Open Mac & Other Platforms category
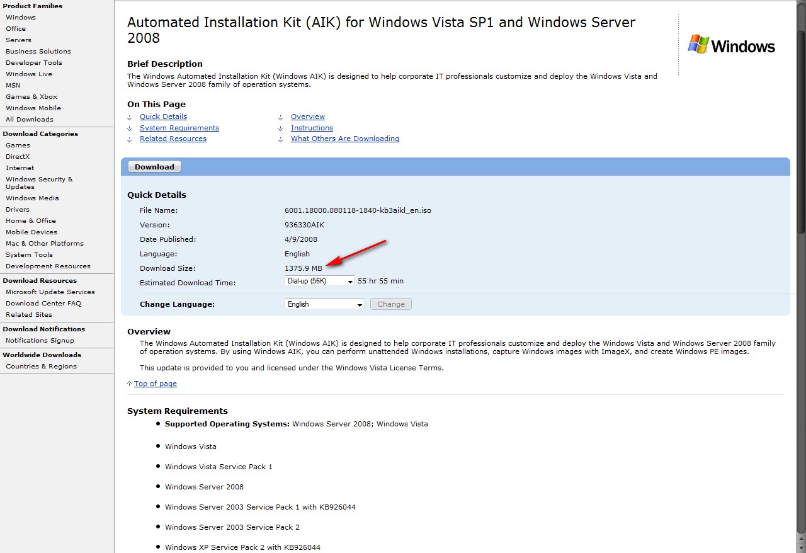Viewport: 806px width, 553px height. pos(45,244)
